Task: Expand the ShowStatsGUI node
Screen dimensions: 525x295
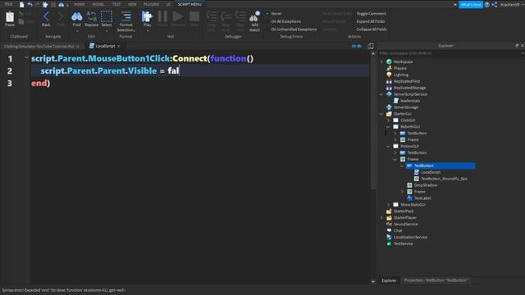Action: (x=388, y=205)
